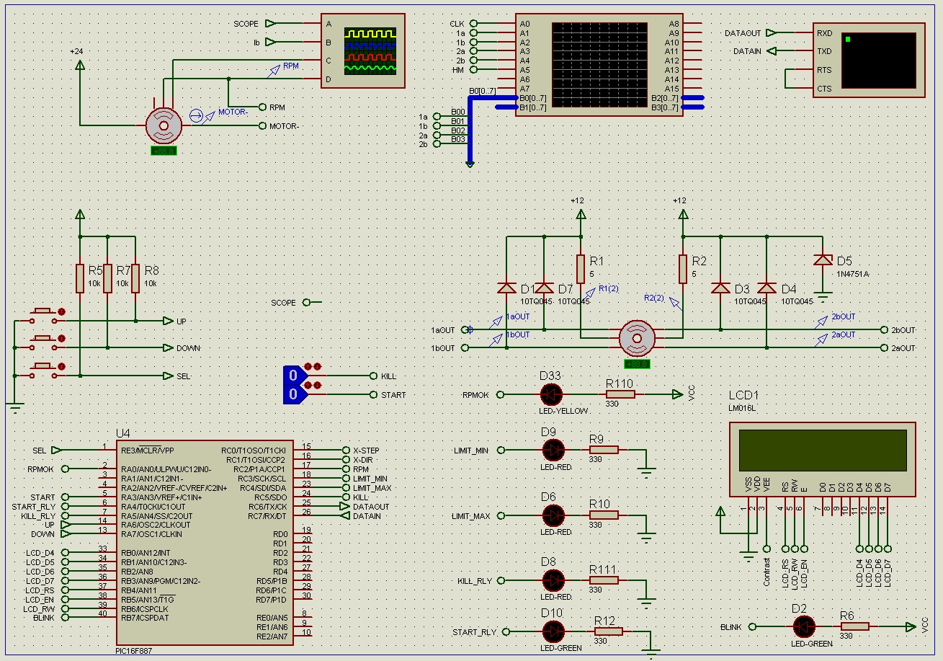Click the DC motor fed from +24
The width and height of the screenshot is (943, 661).
[x=165, y=125]
